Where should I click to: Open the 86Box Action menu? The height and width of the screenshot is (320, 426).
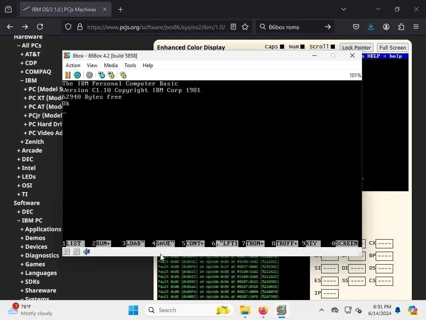click(x=73, y=65)
